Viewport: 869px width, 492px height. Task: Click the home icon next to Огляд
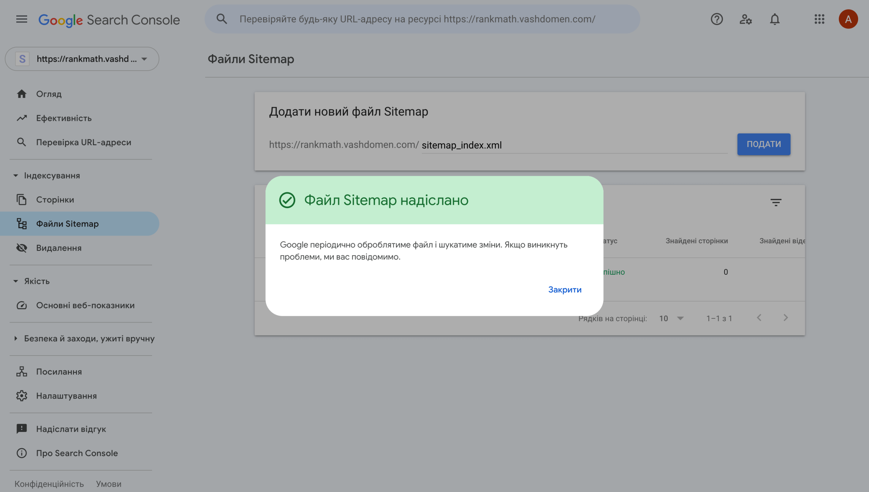[22, 94]
